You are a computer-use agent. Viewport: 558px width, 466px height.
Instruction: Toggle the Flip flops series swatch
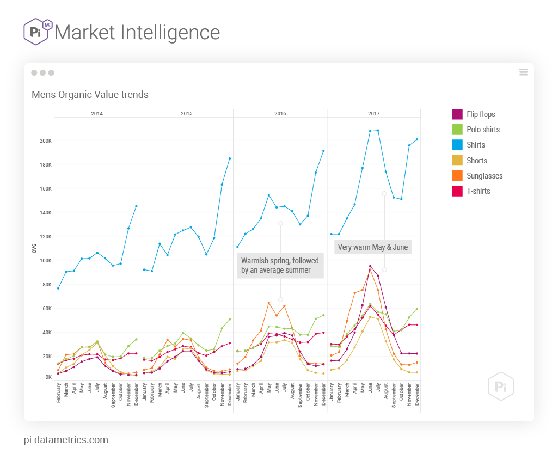457,114
